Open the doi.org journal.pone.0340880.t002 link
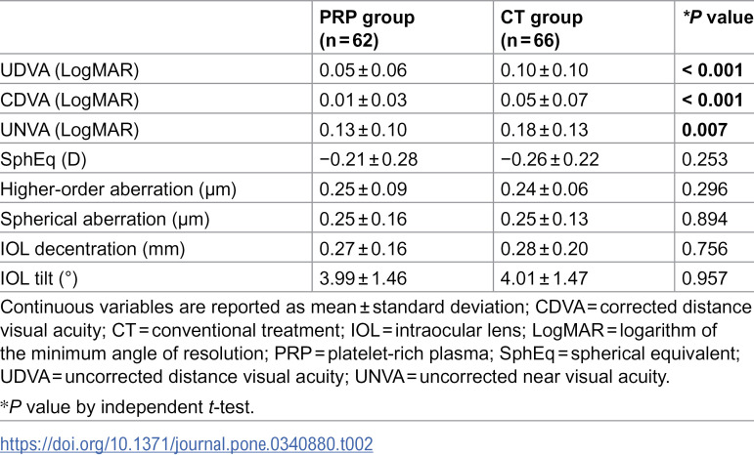 (x=187, y=444)
